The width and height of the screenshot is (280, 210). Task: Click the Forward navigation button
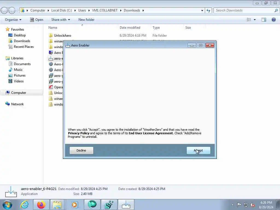pyautogui.click(x=12, y=10)
